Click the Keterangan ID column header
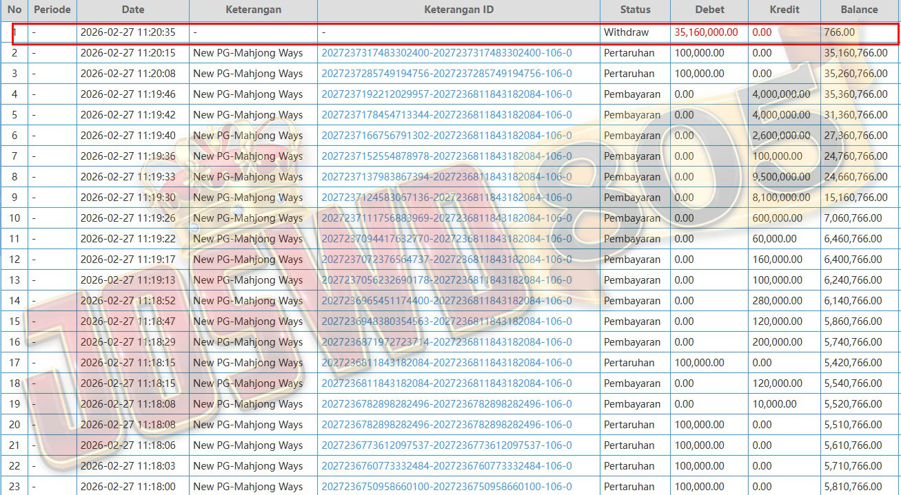The width and height of the screenshot is (901, 495). click(458, 10)
